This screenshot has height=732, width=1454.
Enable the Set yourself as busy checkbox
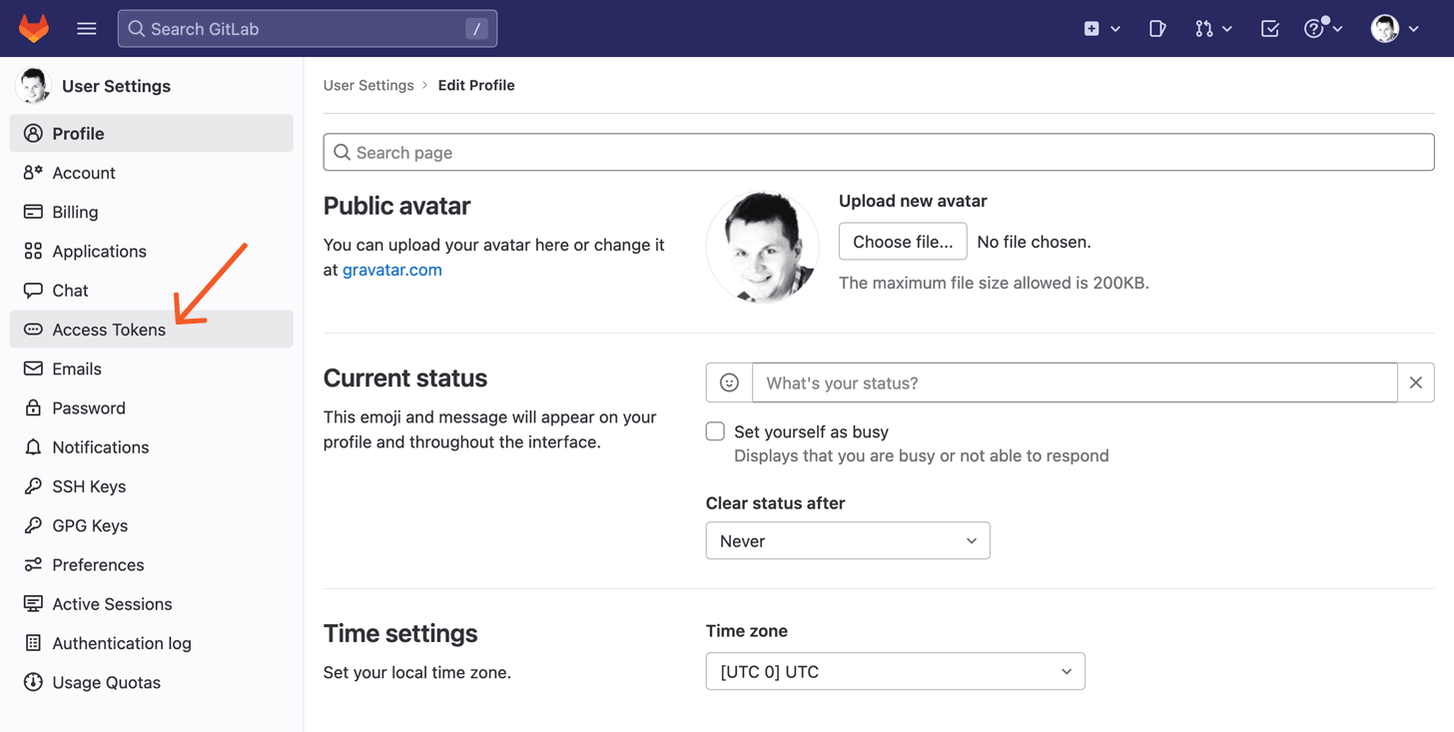pyautogui.click(x=715, y=430)
